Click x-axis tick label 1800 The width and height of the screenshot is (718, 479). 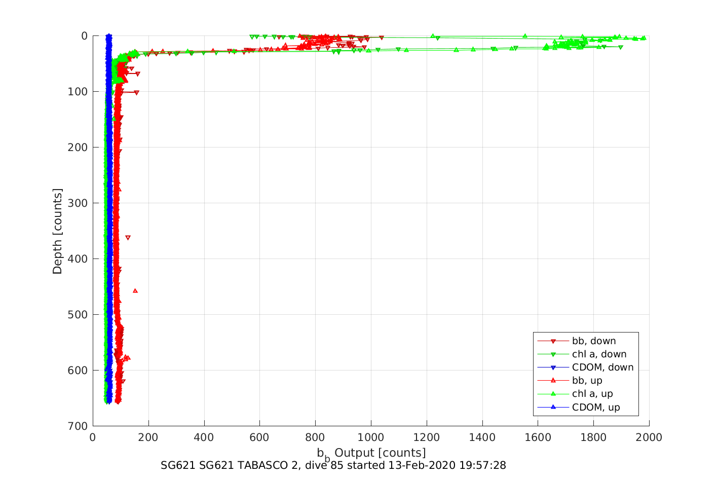[593, 437]
